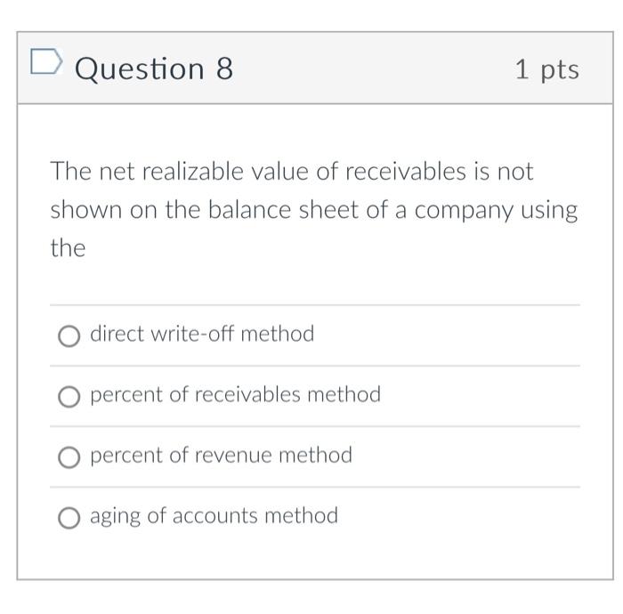Click the 'Question 8' heading
The height and width of the screenshot is (614, 623).
pyautogui.click(x=154, y=69)
